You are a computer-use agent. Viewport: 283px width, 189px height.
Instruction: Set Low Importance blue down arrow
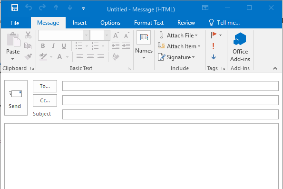[x=214, y=57]
